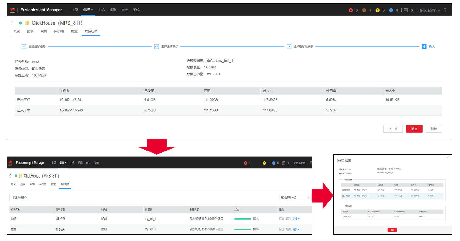Click 启动 for the test1 task
Screen dimensions: 460x241
pyautogui.click(x=281, y=229)
